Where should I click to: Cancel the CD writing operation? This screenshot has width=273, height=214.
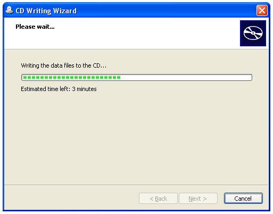pyautogui.click(x=243, y=198)
